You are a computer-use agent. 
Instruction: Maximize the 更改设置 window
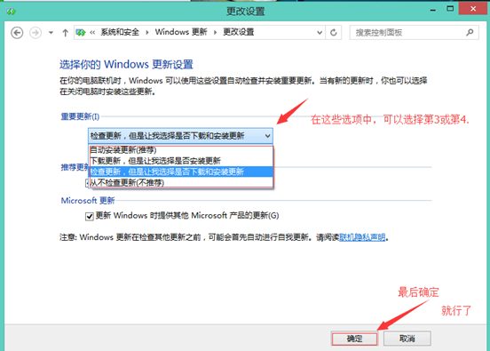(450, 9)
